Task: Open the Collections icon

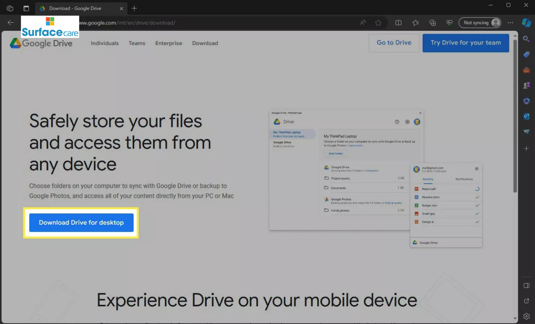Action: tap(433, 23)
